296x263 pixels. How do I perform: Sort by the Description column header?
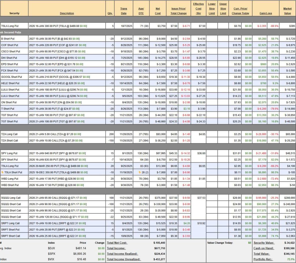tap(67, 13)
